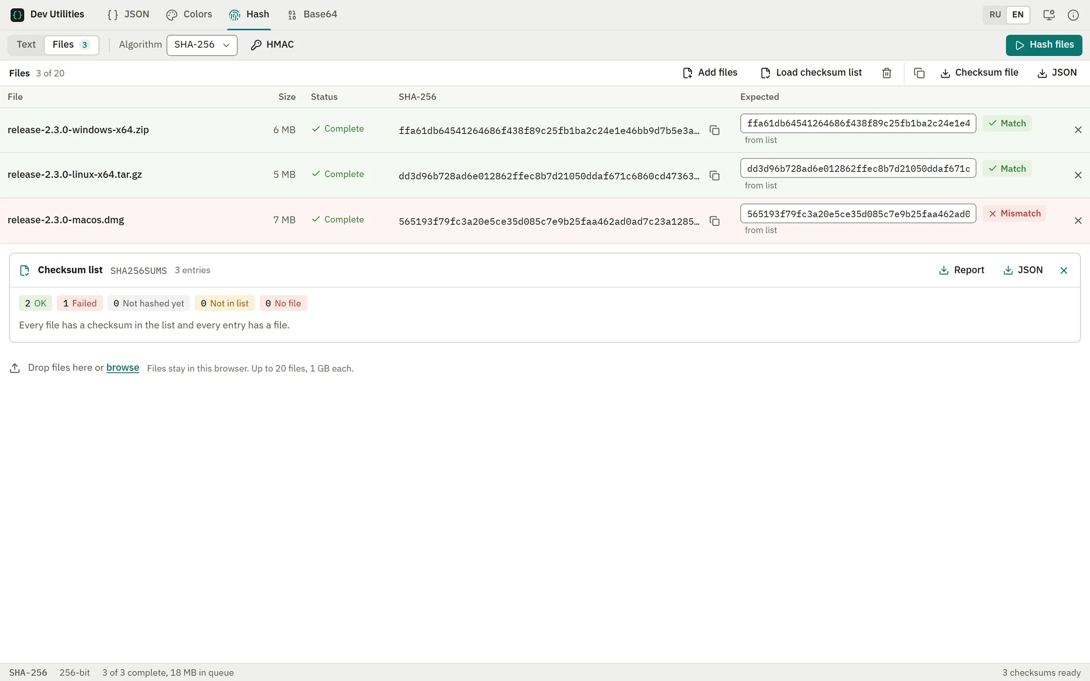Switch language to EN
The image size is (1090, 681).
[x=1018, y=15]
